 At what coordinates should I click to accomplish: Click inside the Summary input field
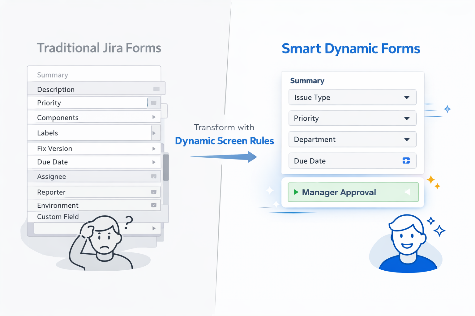[93, 74]
